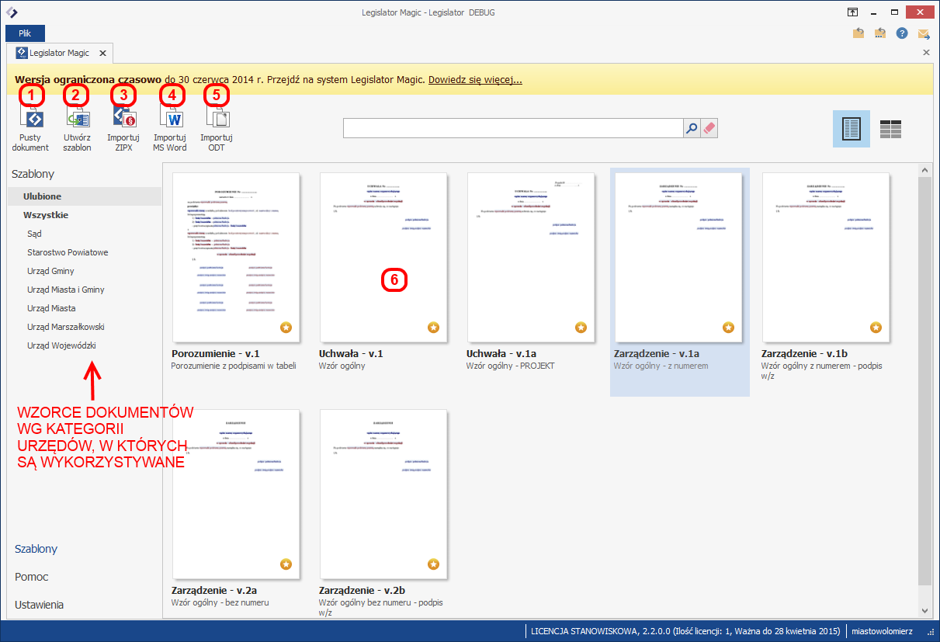940x642 pixels.
Task: Click the miastowolomierz status bar entry
Action: (x=882, y=631)
